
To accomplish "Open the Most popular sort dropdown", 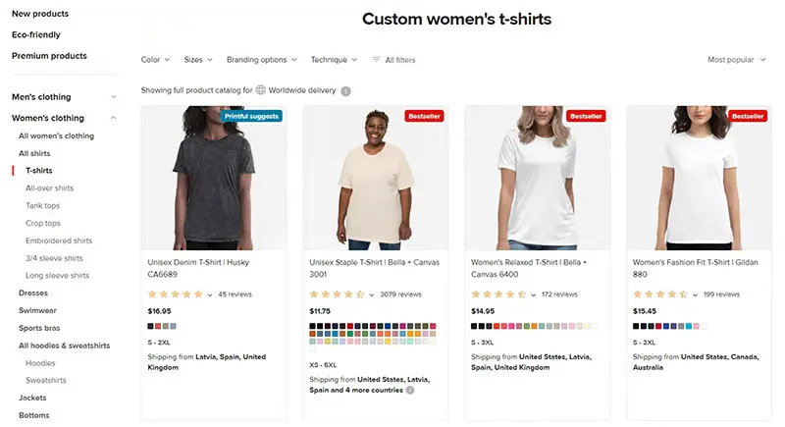I will (737, 60).
